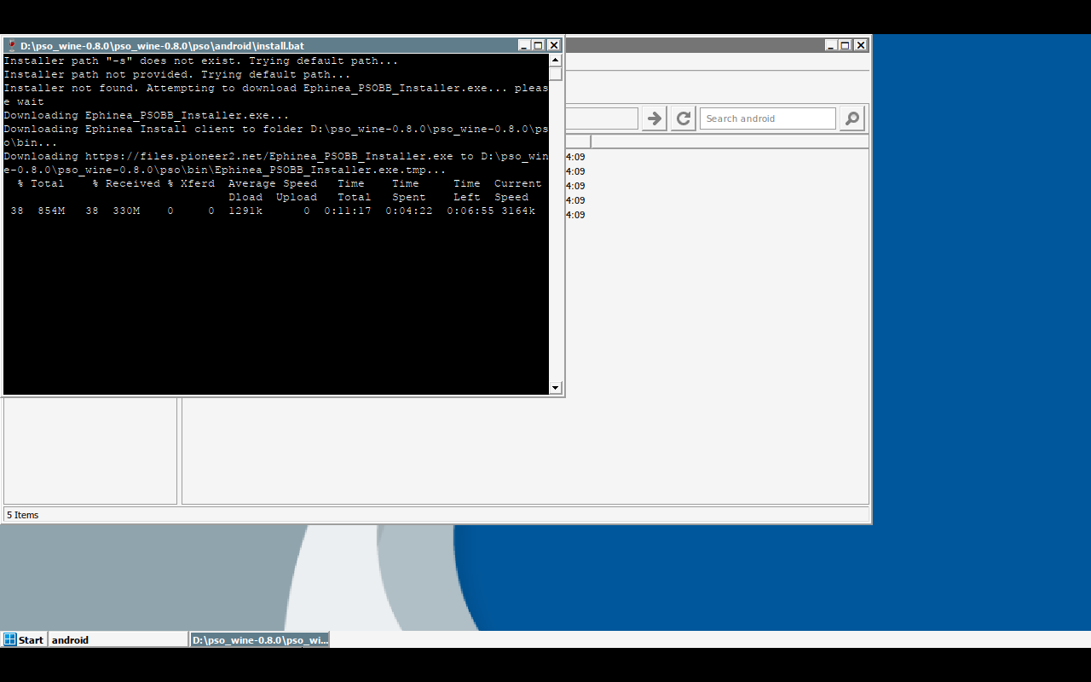
Task: Click console scrollbar down arrow
Action: click(x=556, y=388)
